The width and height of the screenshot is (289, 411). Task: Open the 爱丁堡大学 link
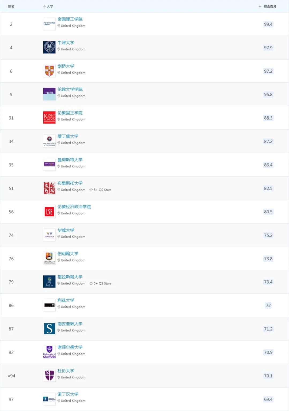[x=68, y=136]
